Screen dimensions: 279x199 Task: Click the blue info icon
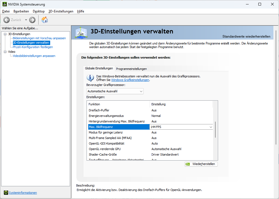90,78
